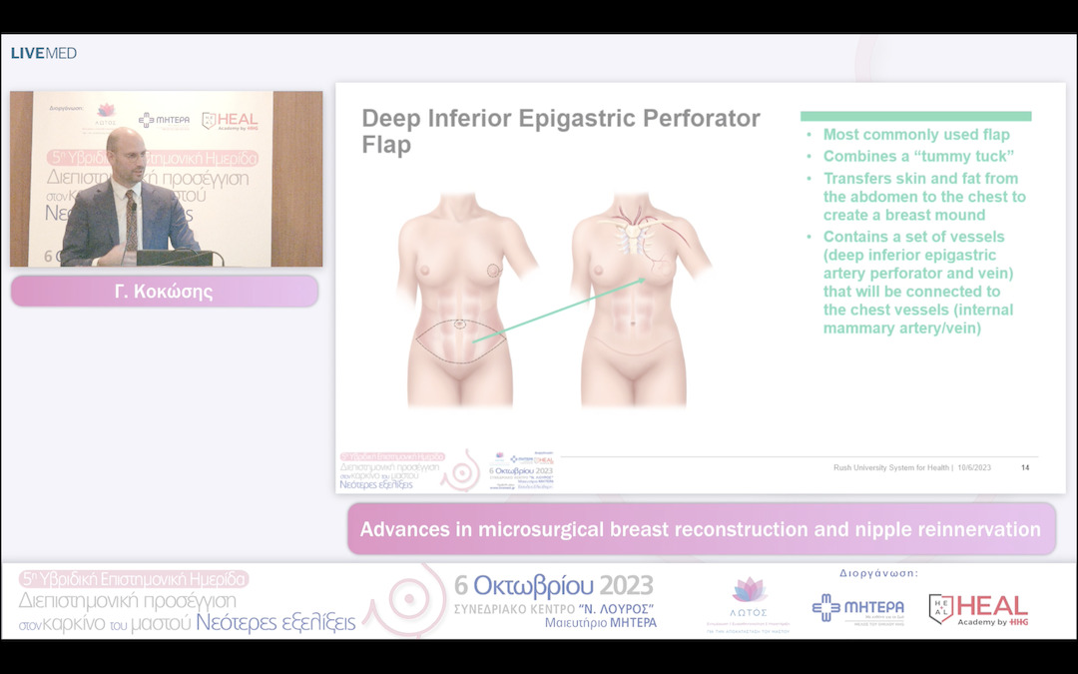Screen dimensions: 1078x674
Task: Click the lotus flower icon on the speaker frame
Action: (108, 108)
